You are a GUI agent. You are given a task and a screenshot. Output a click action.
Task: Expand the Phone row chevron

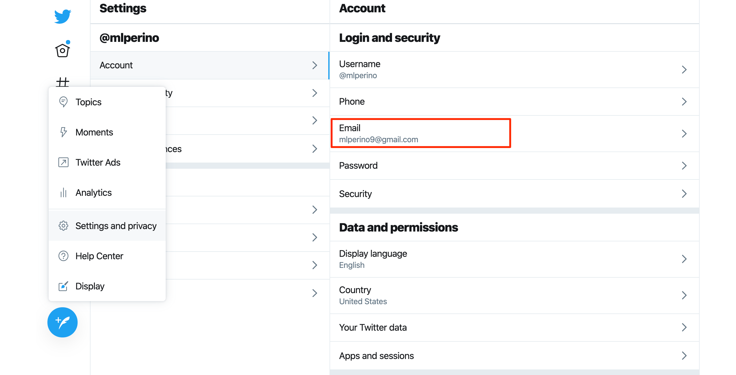point(684,102)
